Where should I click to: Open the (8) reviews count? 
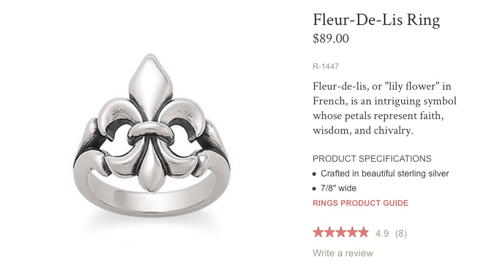click(x=401, y=233)
